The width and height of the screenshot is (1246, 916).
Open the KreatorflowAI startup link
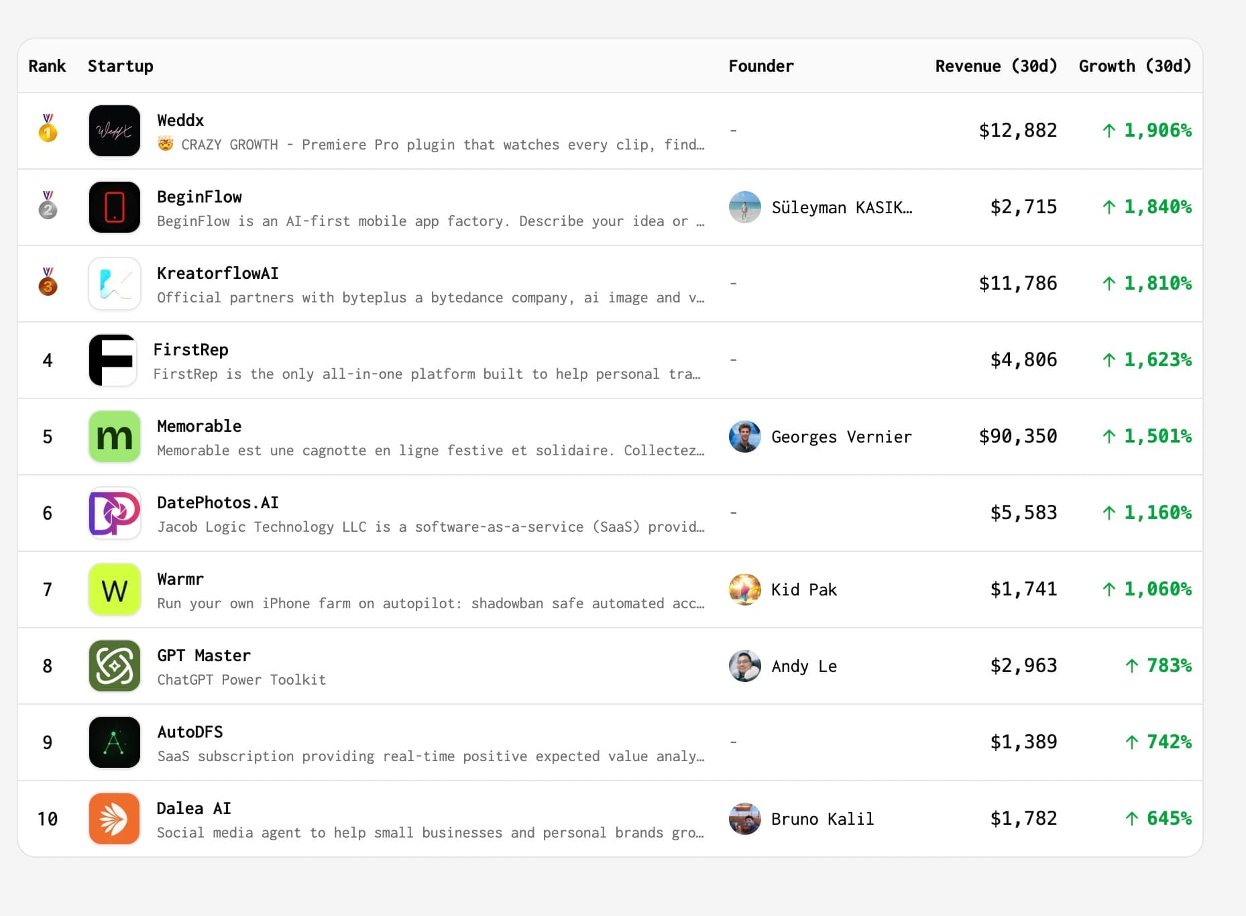[x=218, y=273]
